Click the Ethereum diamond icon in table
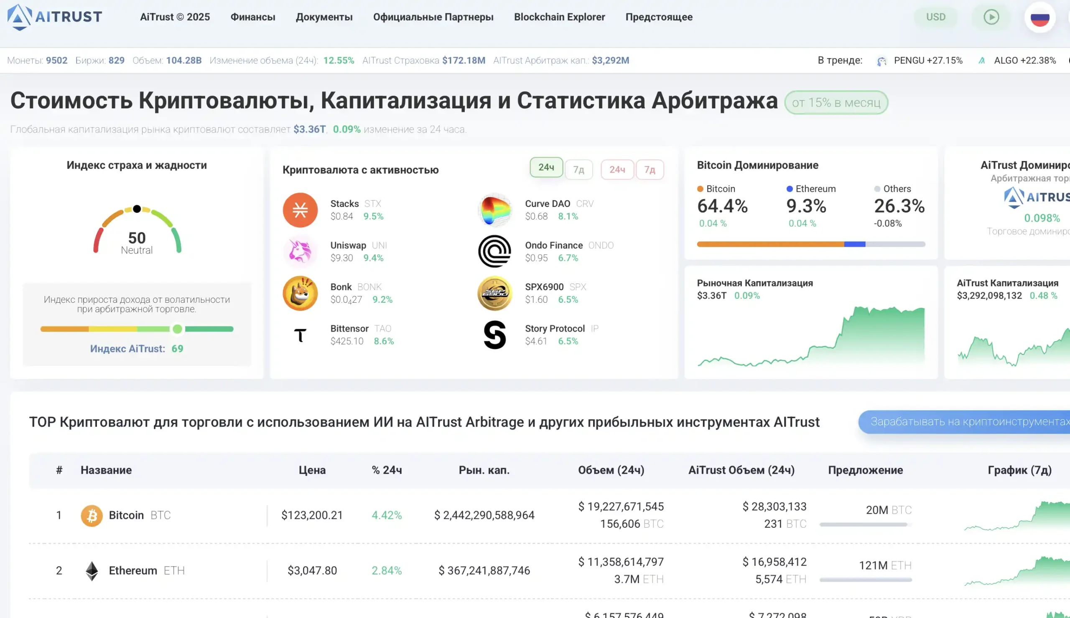Screen dimensions: 1070x618 [x=92, y=571]
